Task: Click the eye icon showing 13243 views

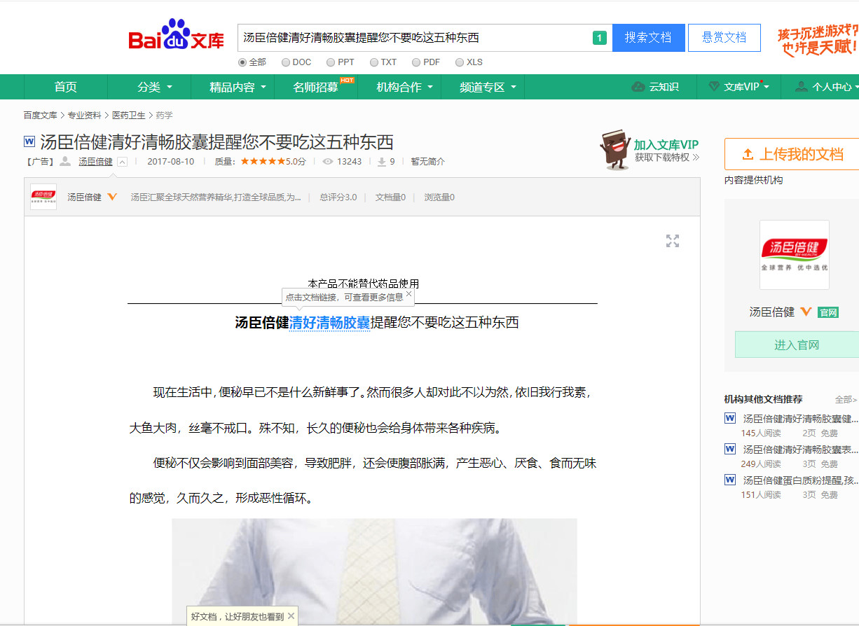Action: click(329, 160)
